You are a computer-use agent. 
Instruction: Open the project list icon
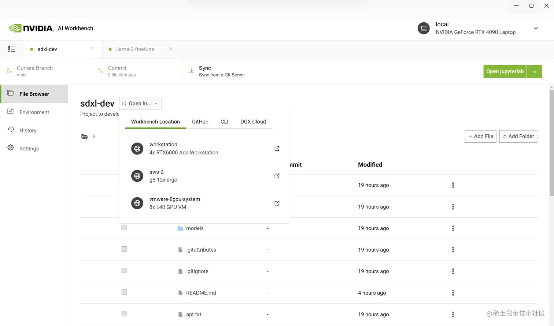click(x=12, y=49)
